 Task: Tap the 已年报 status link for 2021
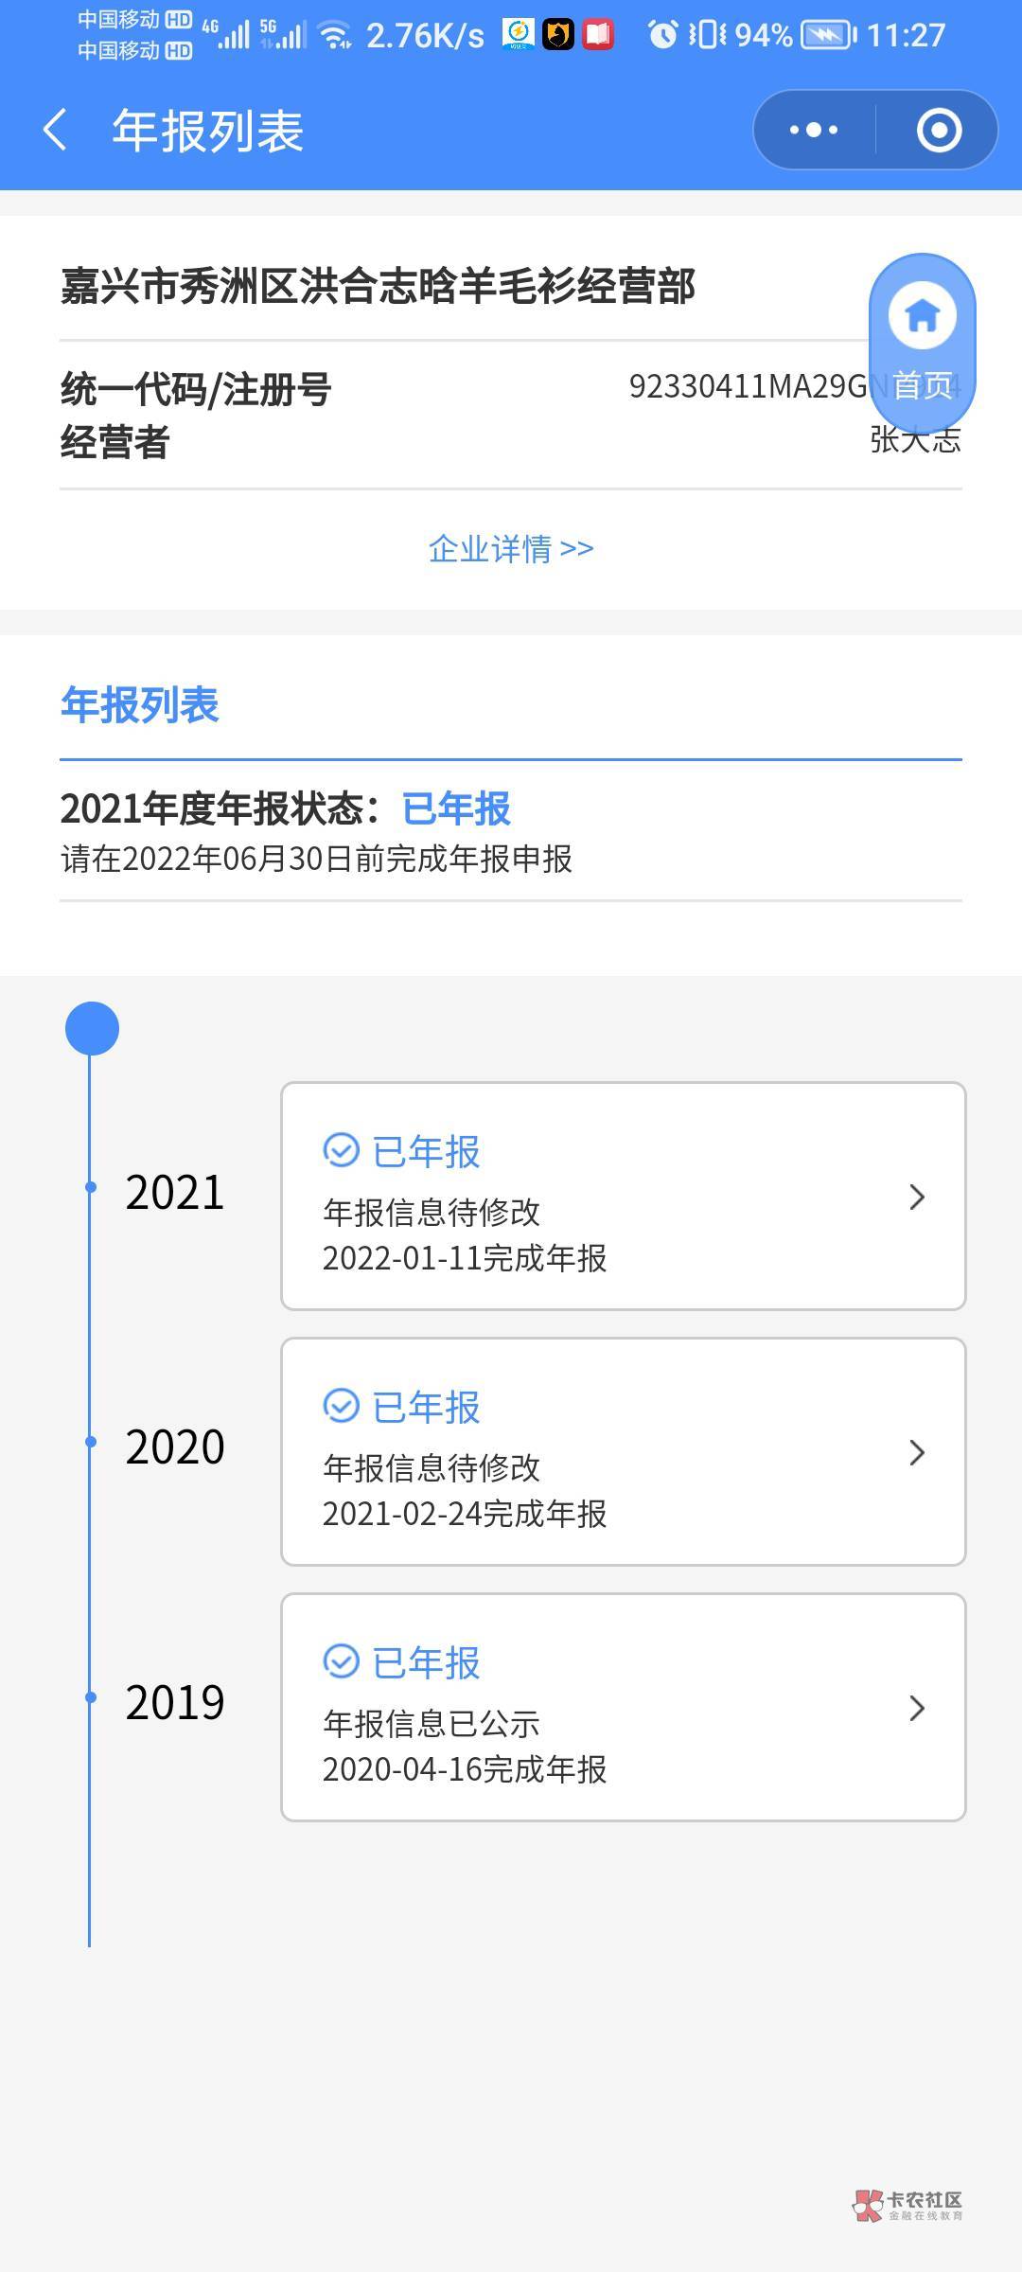pyautogui.click(x=456, y=809)
